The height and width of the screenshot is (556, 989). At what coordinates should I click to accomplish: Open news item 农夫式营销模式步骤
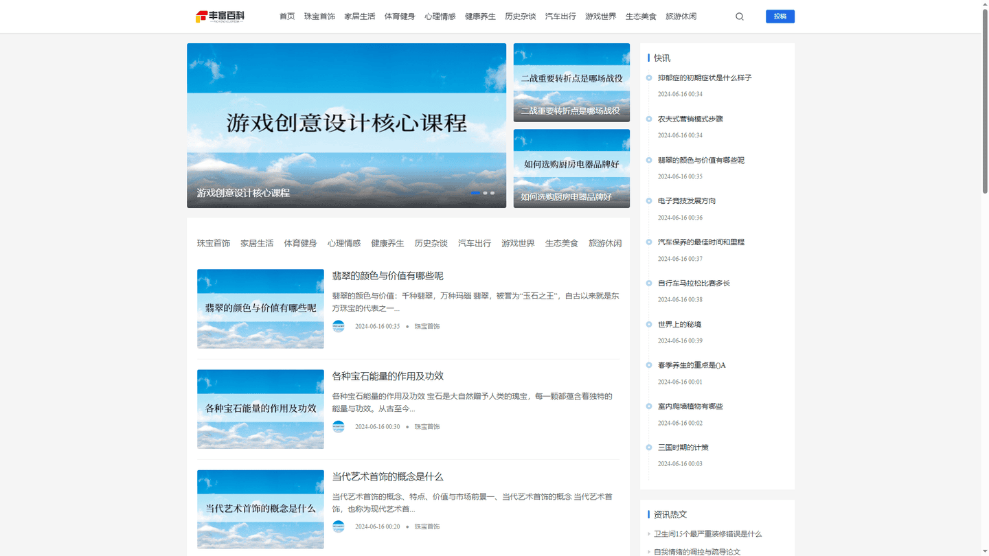click(690, 119)
